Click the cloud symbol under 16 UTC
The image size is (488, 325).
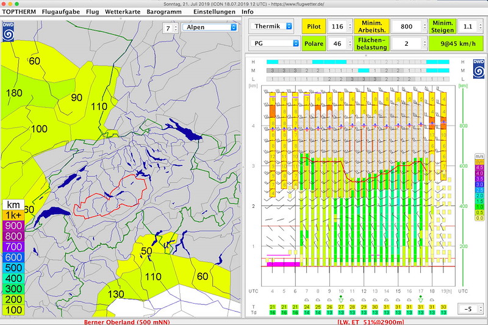409,300
